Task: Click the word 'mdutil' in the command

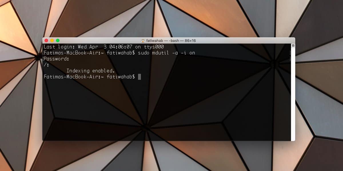Action: point(161,53)
